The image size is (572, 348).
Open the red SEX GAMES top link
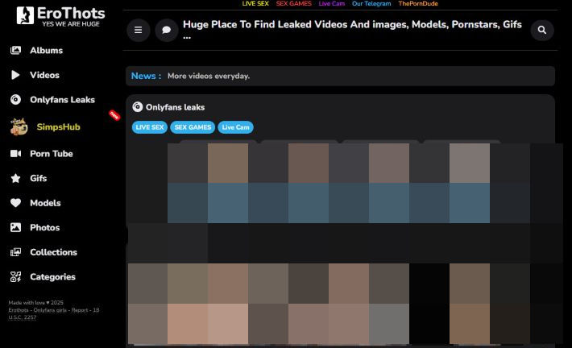pos(294,4)
